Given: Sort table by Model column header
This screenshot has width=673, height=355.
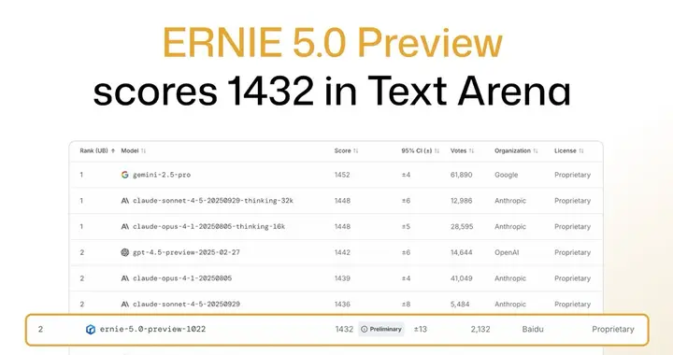Looking at the screenshot, I should point(134,151).
